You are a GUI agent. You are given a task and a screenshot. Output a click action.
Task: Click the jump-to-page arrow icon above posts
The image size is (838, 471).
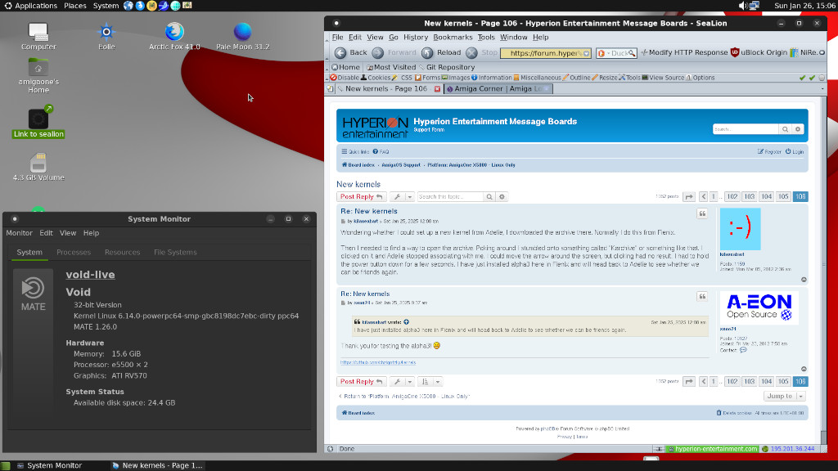[689, 196]
